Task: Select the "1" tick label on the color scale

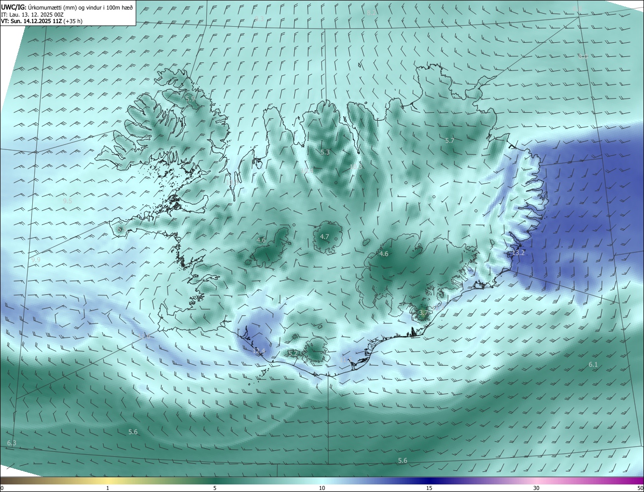Action: 108,488
